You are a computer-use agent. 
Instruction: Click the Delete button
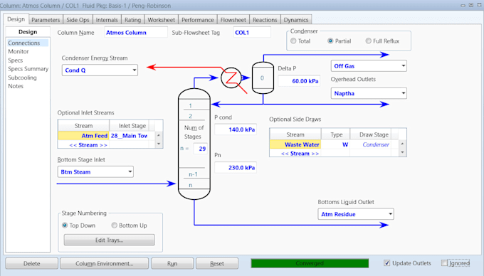click(x=31, y=263)
